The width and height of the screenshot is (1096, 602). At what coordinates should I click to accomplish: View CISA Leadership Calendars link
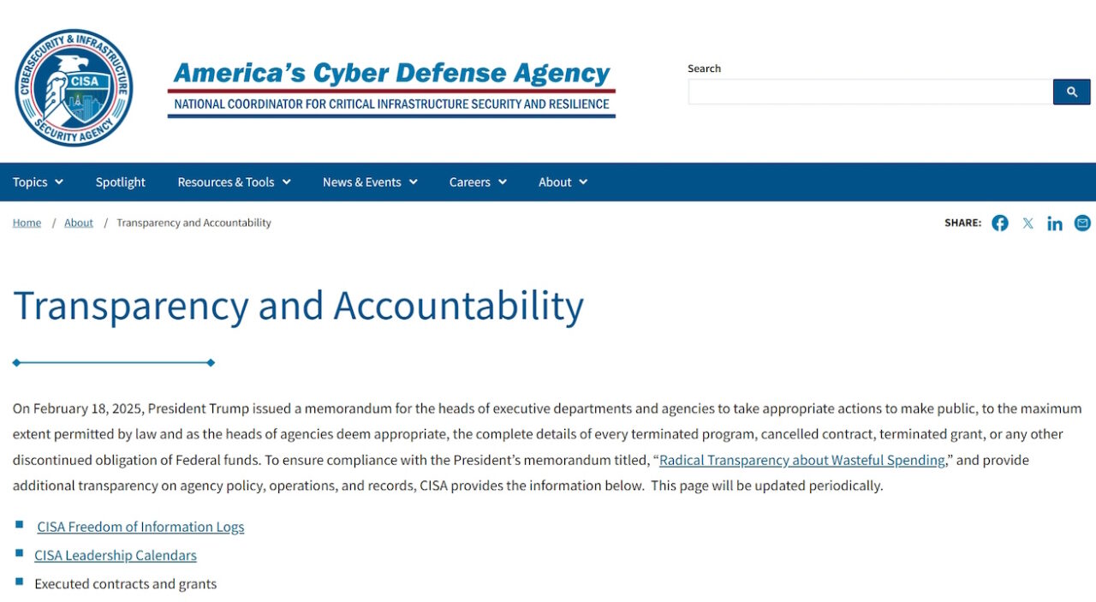[x=116, y=555]
